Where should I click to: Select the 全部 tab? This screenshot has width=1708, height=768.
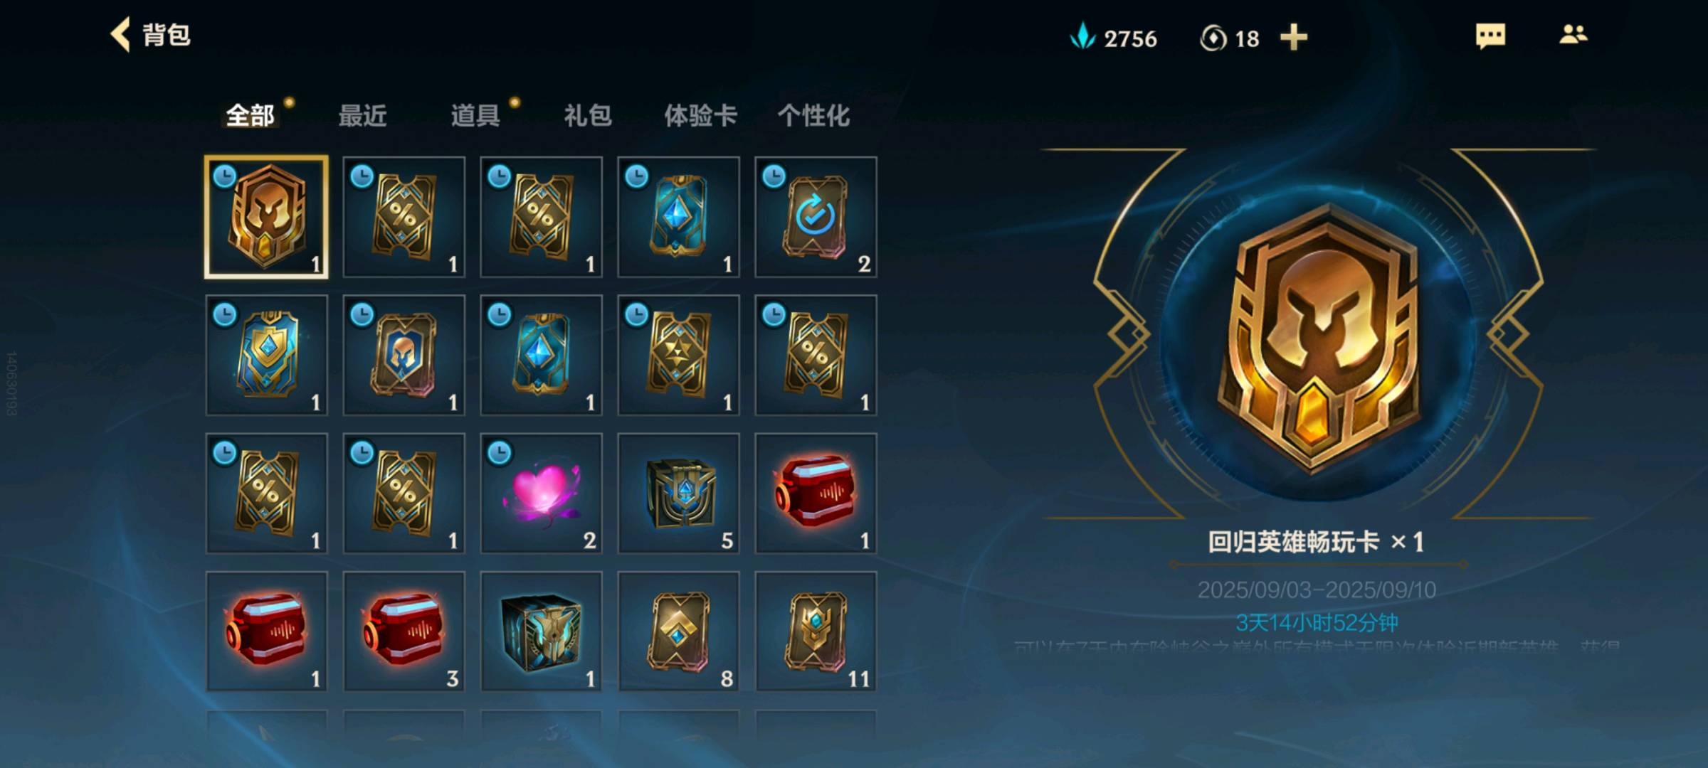[x=250, y=115]
